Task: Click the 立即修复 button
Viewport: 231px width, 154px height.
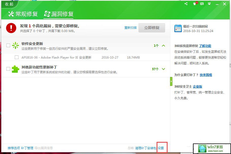Action: point(152,28)
